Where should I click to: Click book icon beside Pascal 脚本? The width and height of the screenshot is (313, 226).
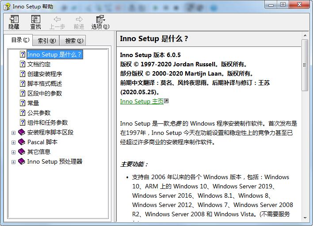(x=22, y=142)
